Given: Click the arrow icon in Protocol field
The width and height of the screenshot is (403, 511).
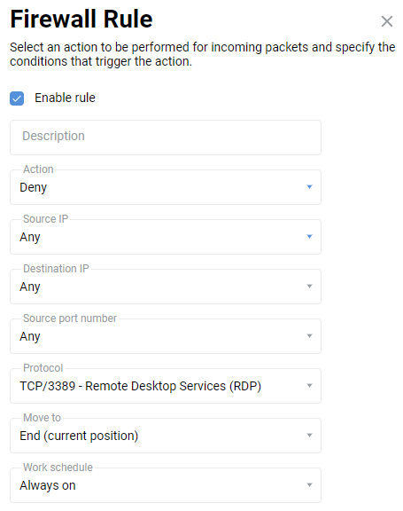Looking at the screenshot, I should point(309,386).
